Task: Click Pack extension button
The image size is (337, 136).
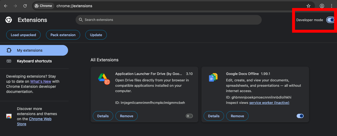Action: click(x=63, y=35)
